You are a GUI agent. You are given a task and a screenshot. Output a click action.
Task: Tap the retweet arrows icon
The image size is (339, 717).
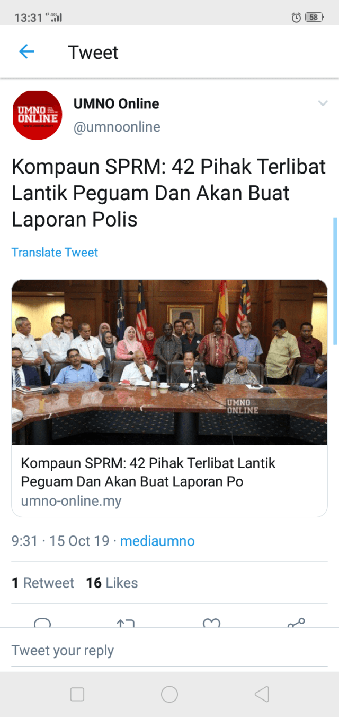[x=126, y=623]
